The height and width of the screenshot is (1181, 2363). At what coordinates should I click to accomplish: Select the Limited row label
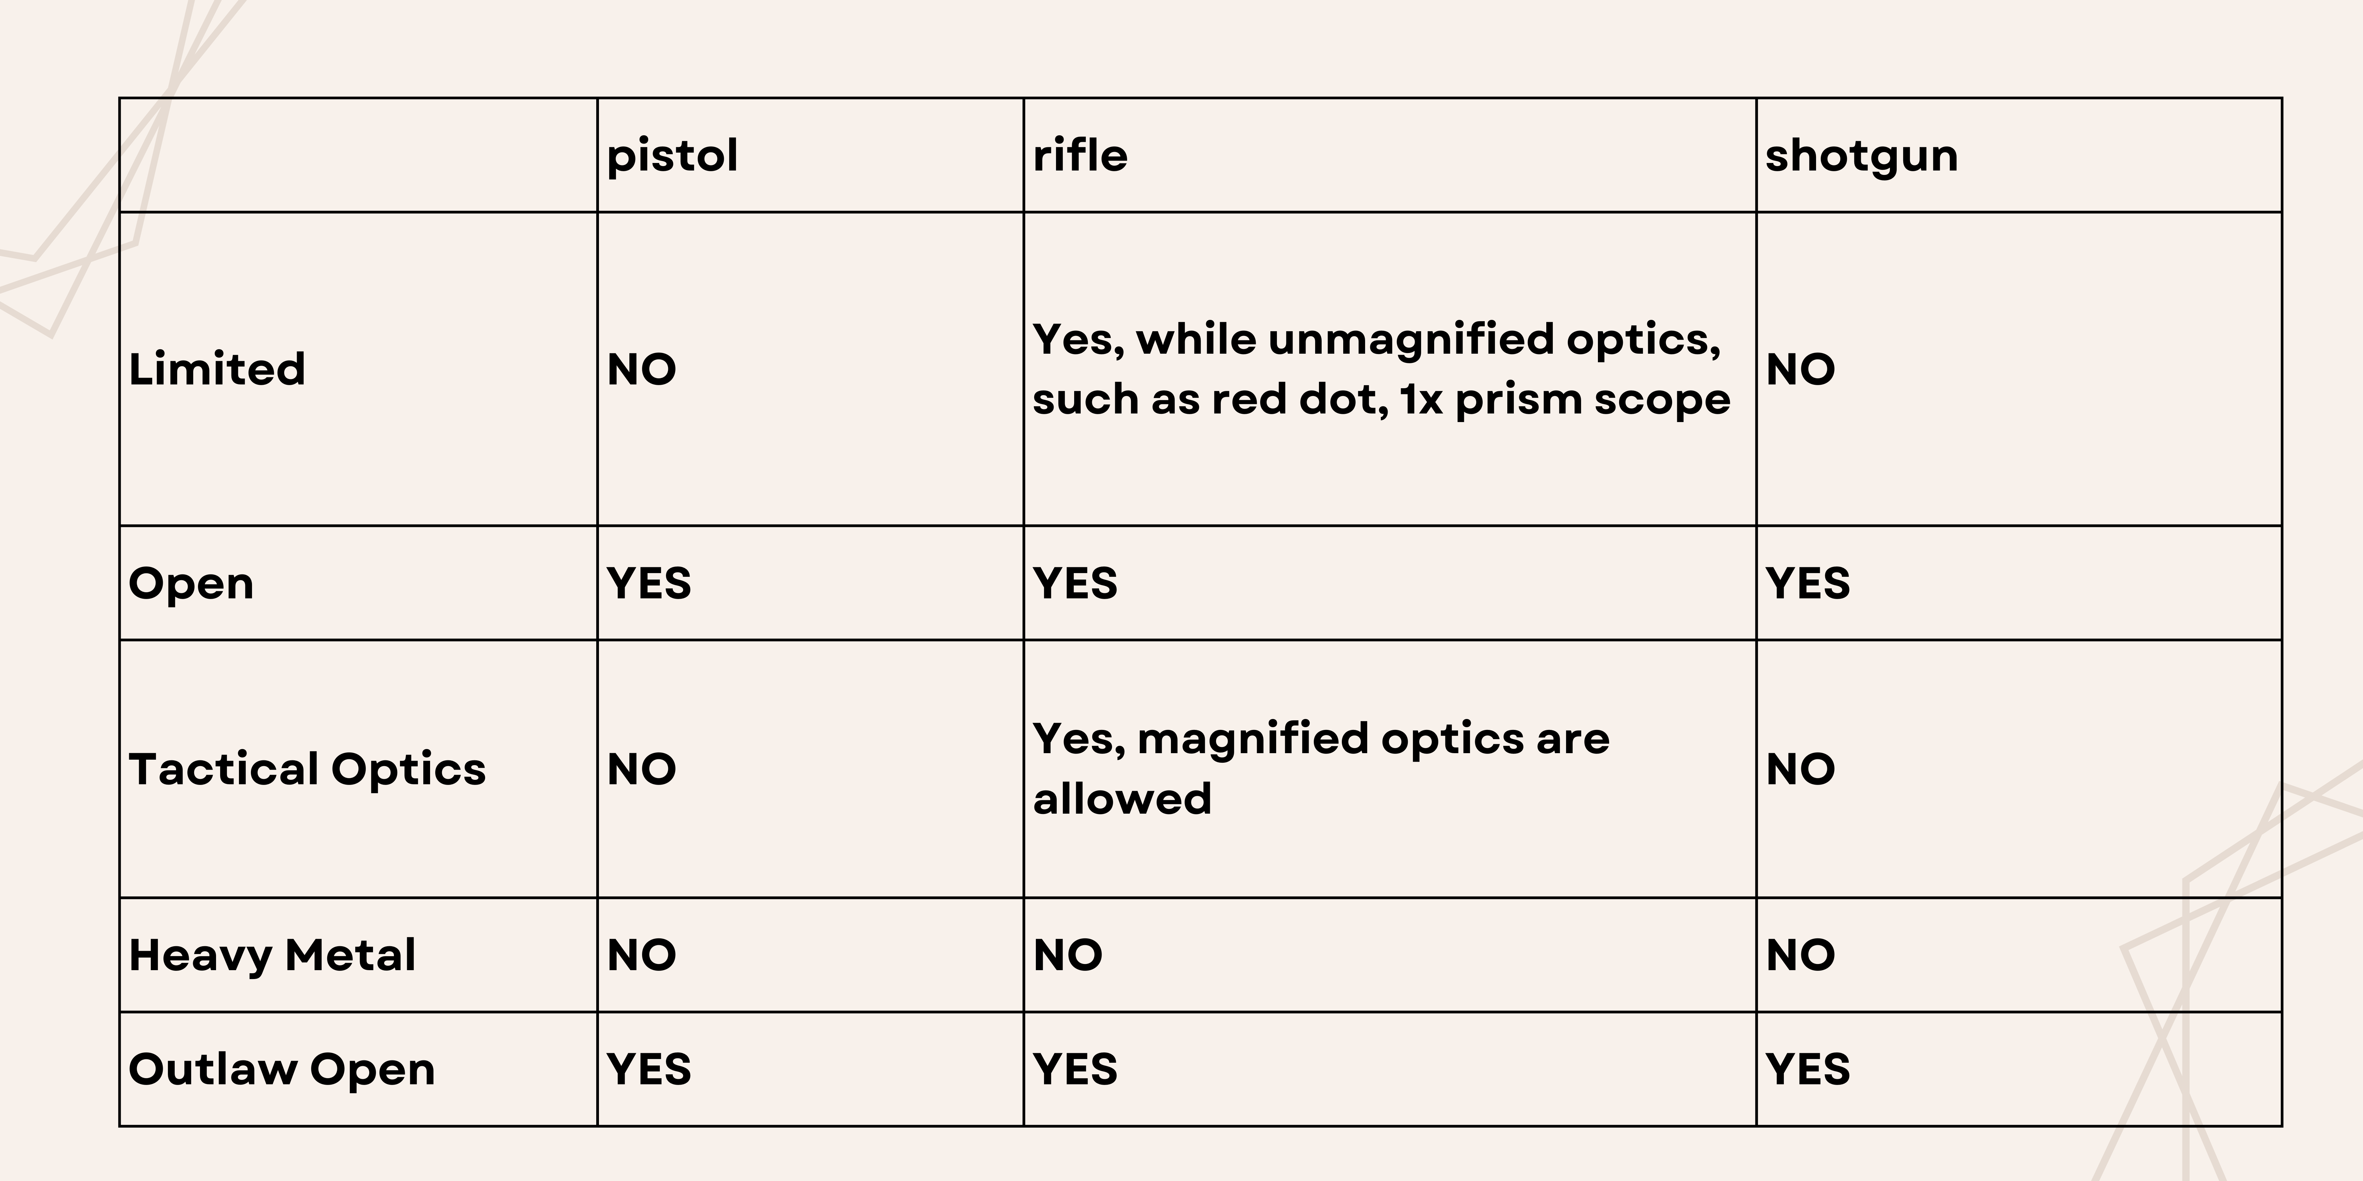(216, 369)
